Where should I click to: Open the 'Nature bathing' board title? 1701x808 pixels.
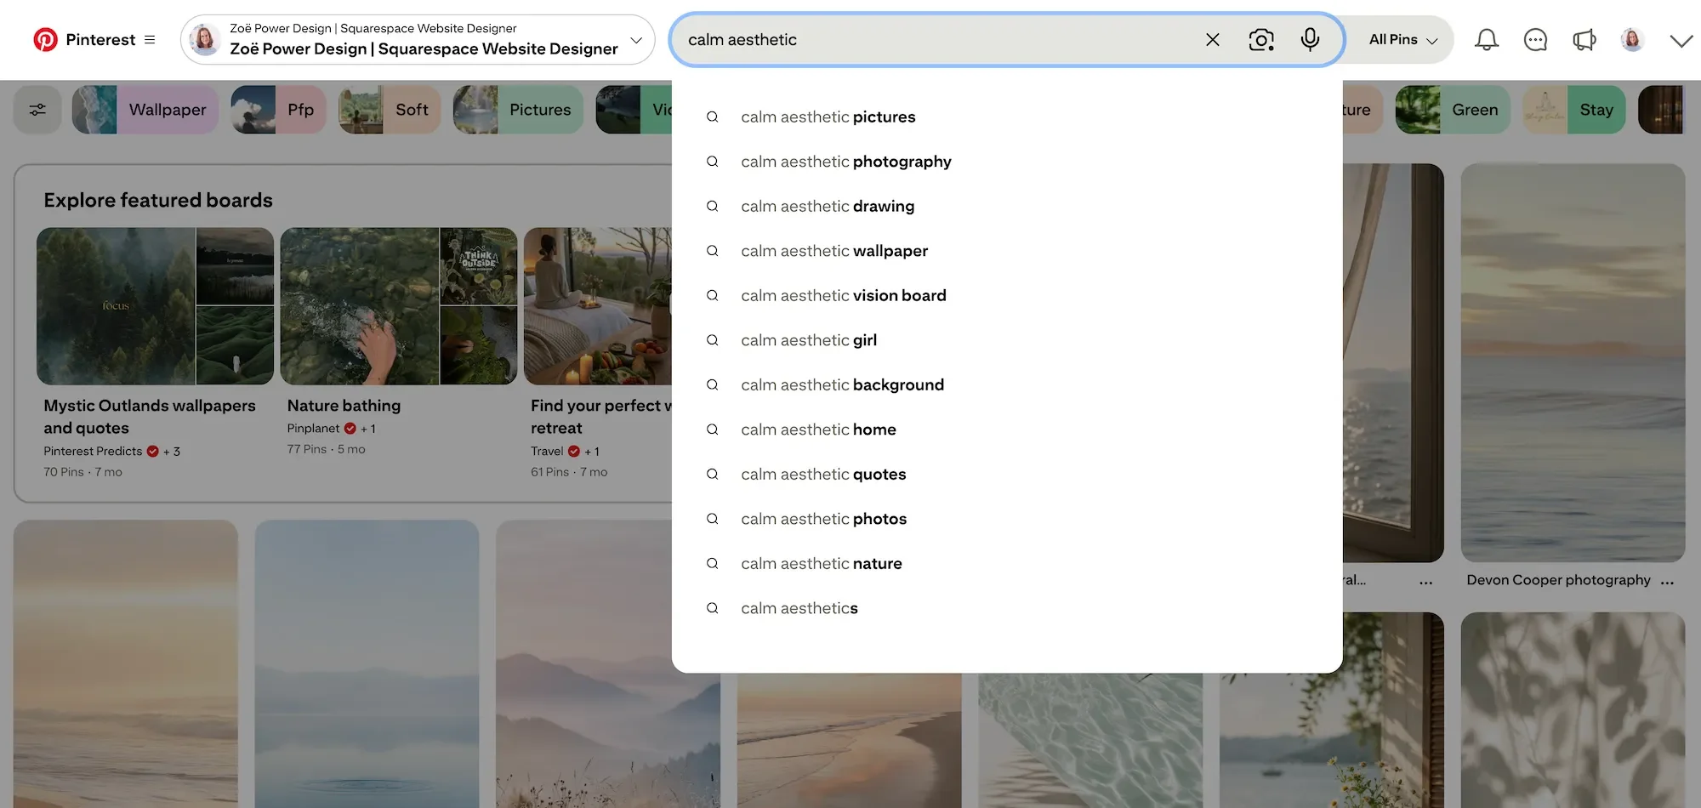[x=344, y=406]
